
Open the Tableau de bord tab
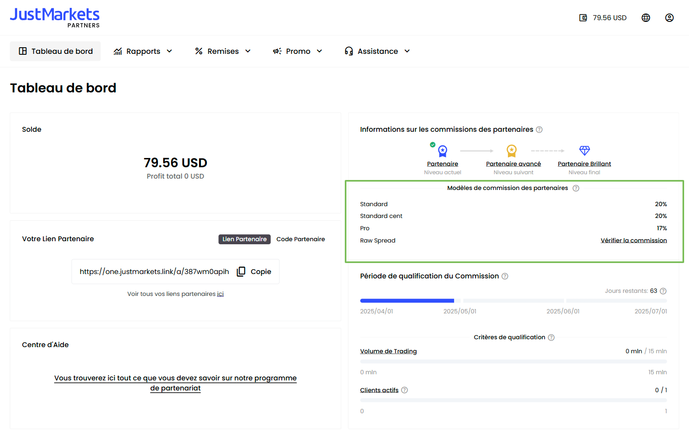click(x=55, y=51)
